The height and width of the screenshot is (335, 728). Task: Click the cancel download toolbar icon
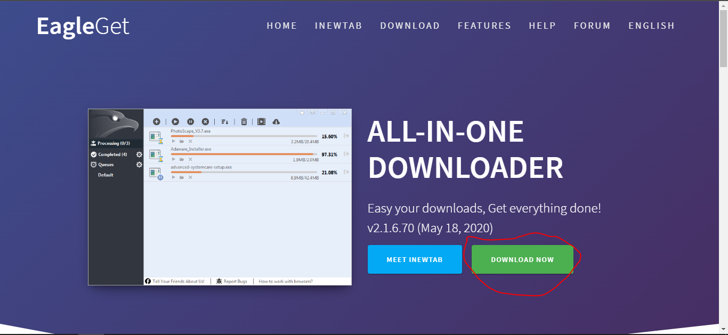click(x=205, y=121)
